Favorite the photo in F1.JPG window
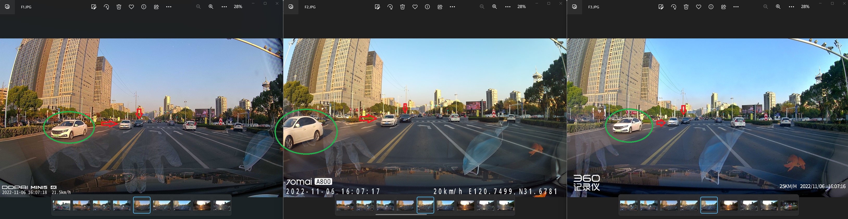848x219 pixels. [131, 7]
